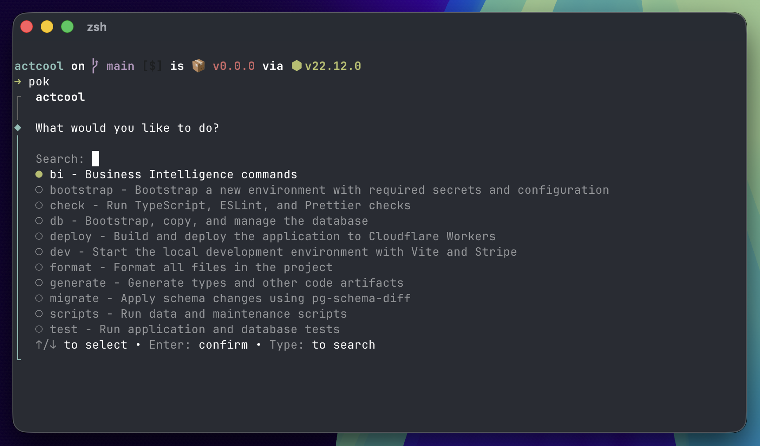Select the bootstrap radio option
The height and width of the screenshot is (446, 760).
tap(39, 190)
